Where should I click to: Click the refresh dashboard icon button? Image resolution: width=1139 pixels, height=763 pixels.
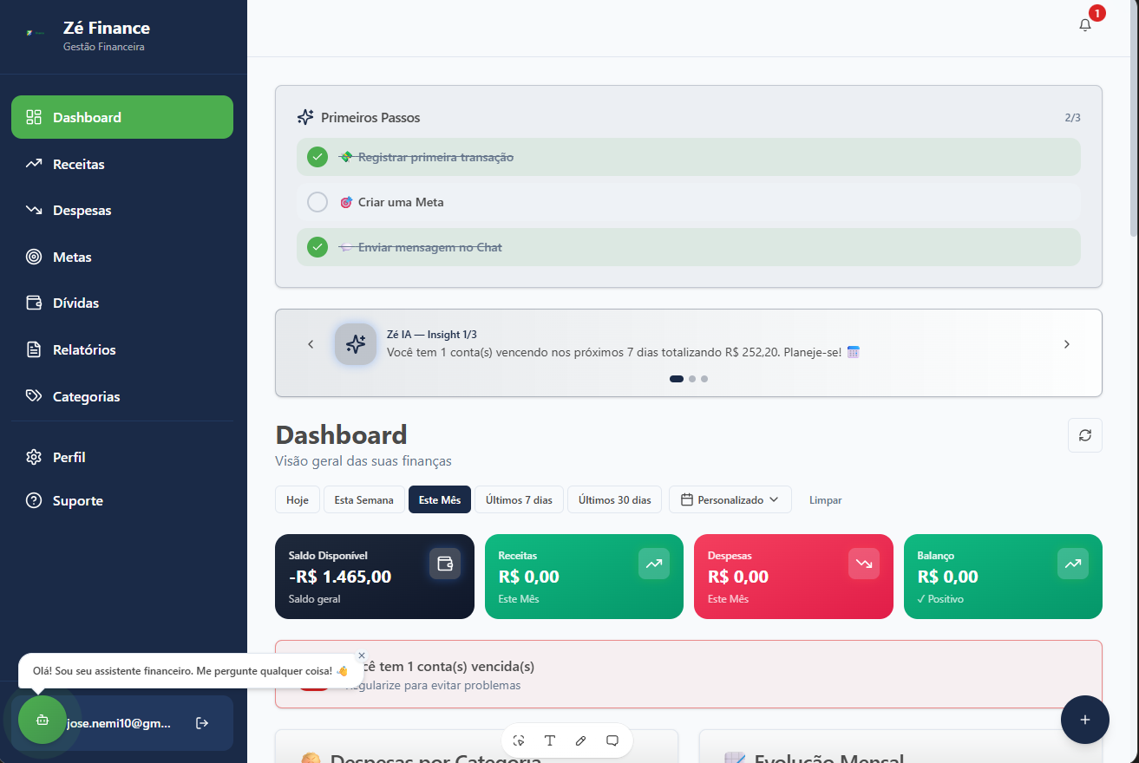pos(1085,435)
